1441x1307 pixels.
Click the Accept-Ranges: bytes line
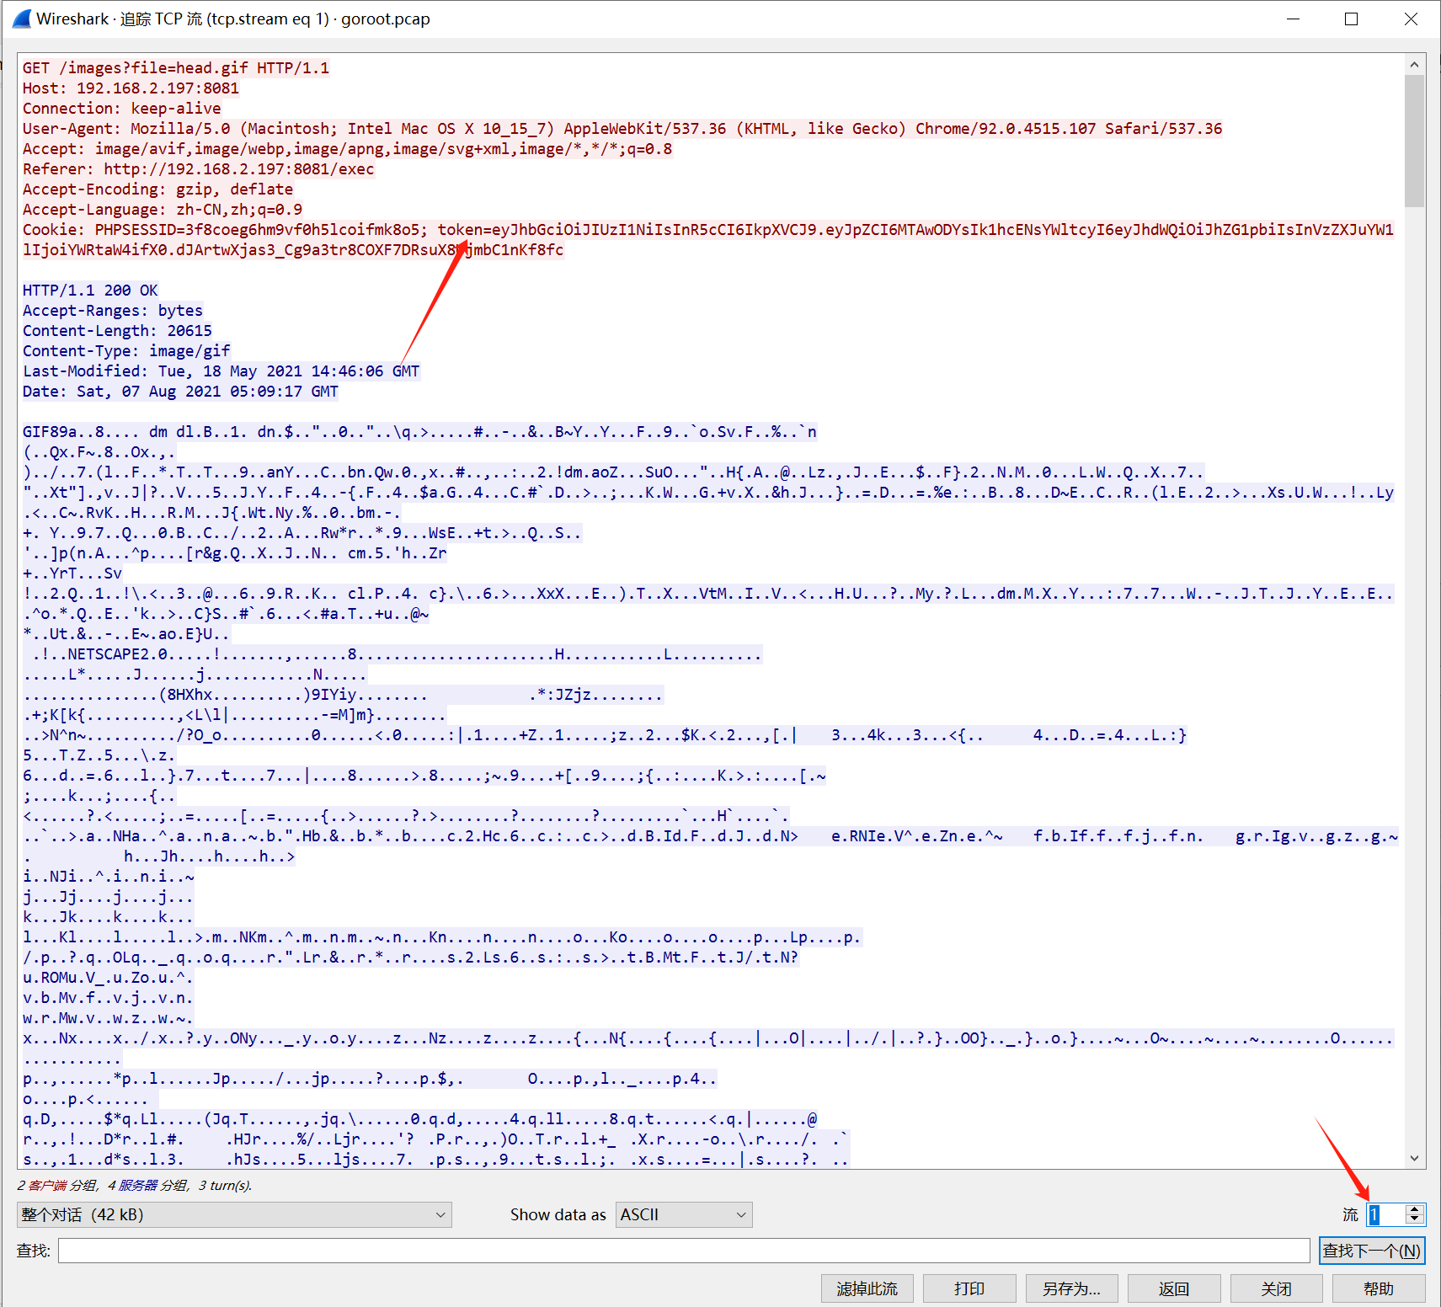pyautogui.click(x=113, y=311)
